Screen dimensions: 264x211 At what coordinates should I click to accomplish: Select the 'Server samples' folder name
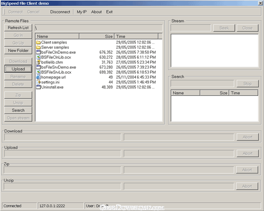click(x=55, y=47)
